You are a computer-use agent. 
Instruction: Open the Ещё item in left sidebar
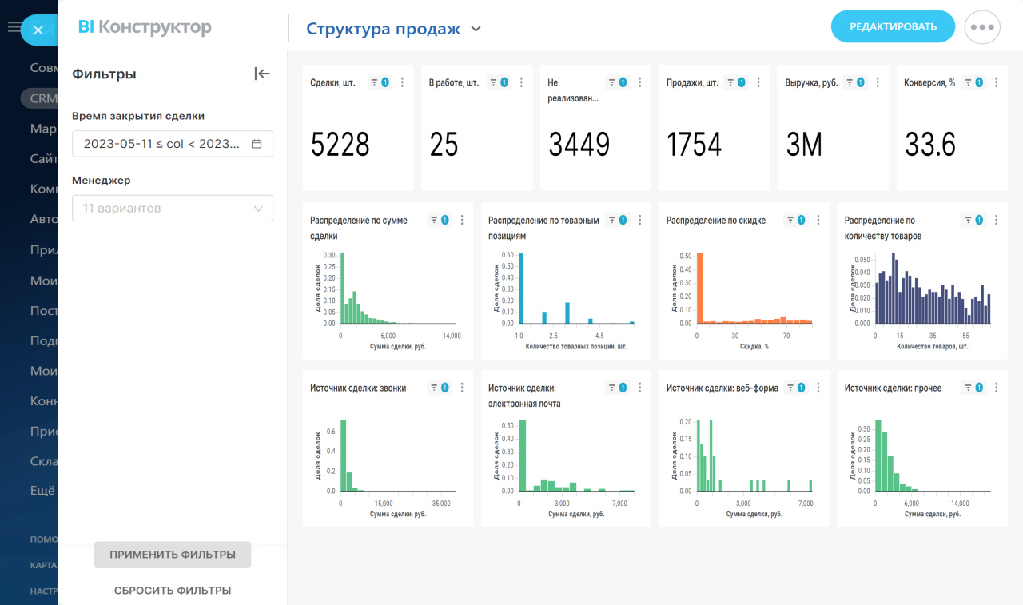(x=42, y=491)
